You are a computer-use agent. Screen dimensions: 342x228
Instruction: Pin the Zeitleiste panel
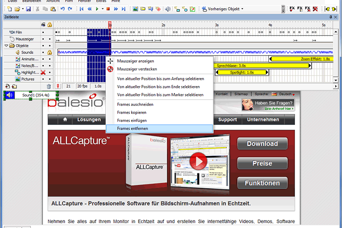click(331, 17)
